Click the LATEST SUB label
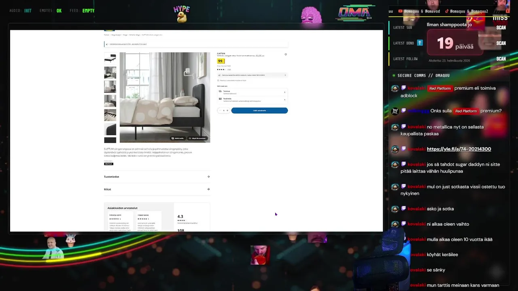518x291 pixels. (x=403, y=27)
